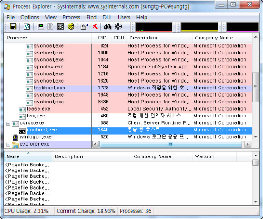Open the View menu

click(x=51, y=17)
